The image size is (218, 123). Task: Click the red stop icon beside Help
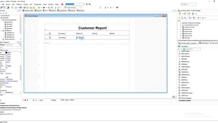[x=62, y=4]
